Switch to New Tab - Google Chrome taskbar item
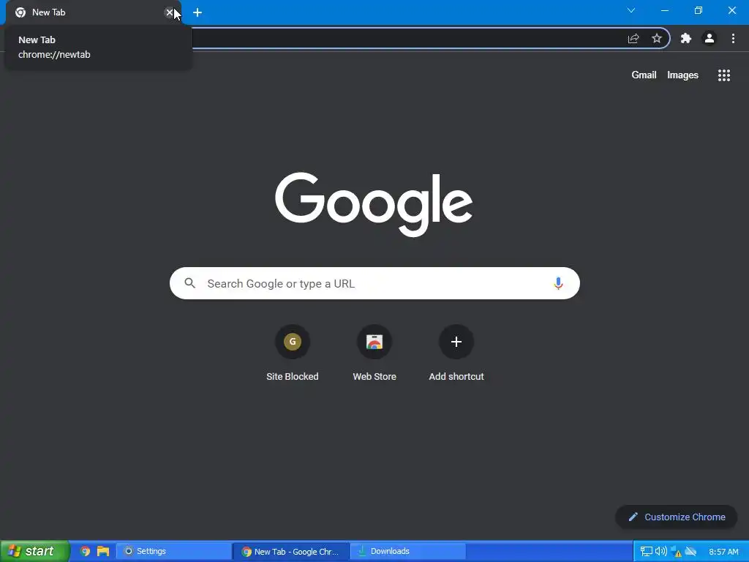 [x=291, y=552]
